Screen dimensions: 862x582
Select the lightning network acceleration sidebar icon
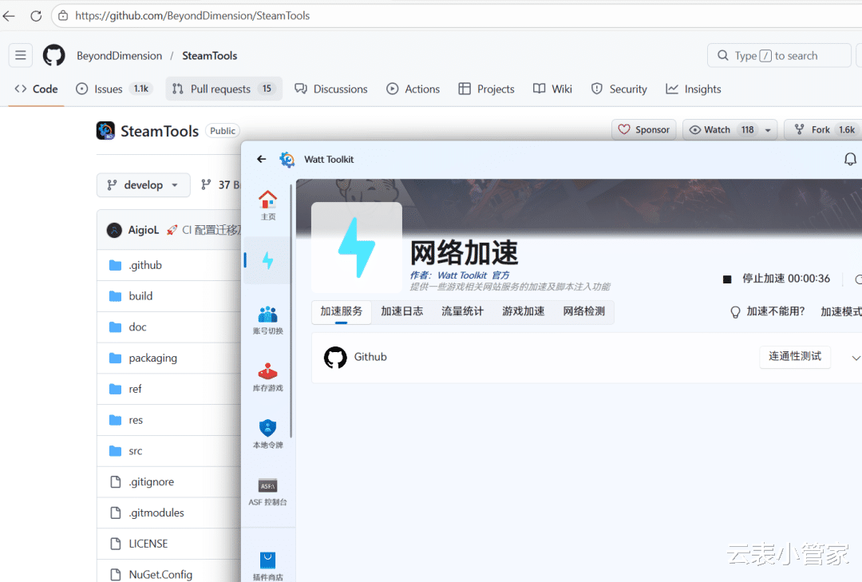[x=267, y=260]
